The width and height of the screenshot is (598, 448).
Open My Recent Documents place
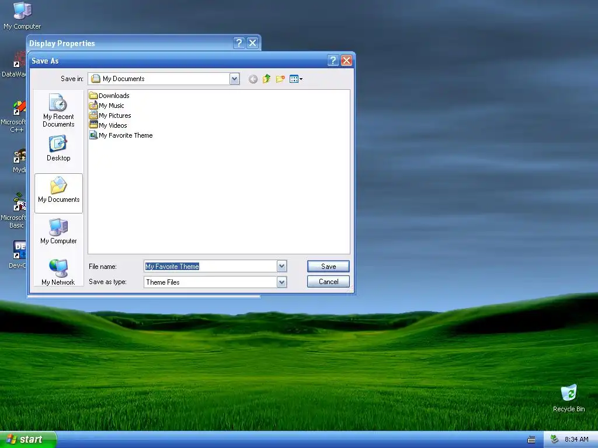[x=58, y=110]
